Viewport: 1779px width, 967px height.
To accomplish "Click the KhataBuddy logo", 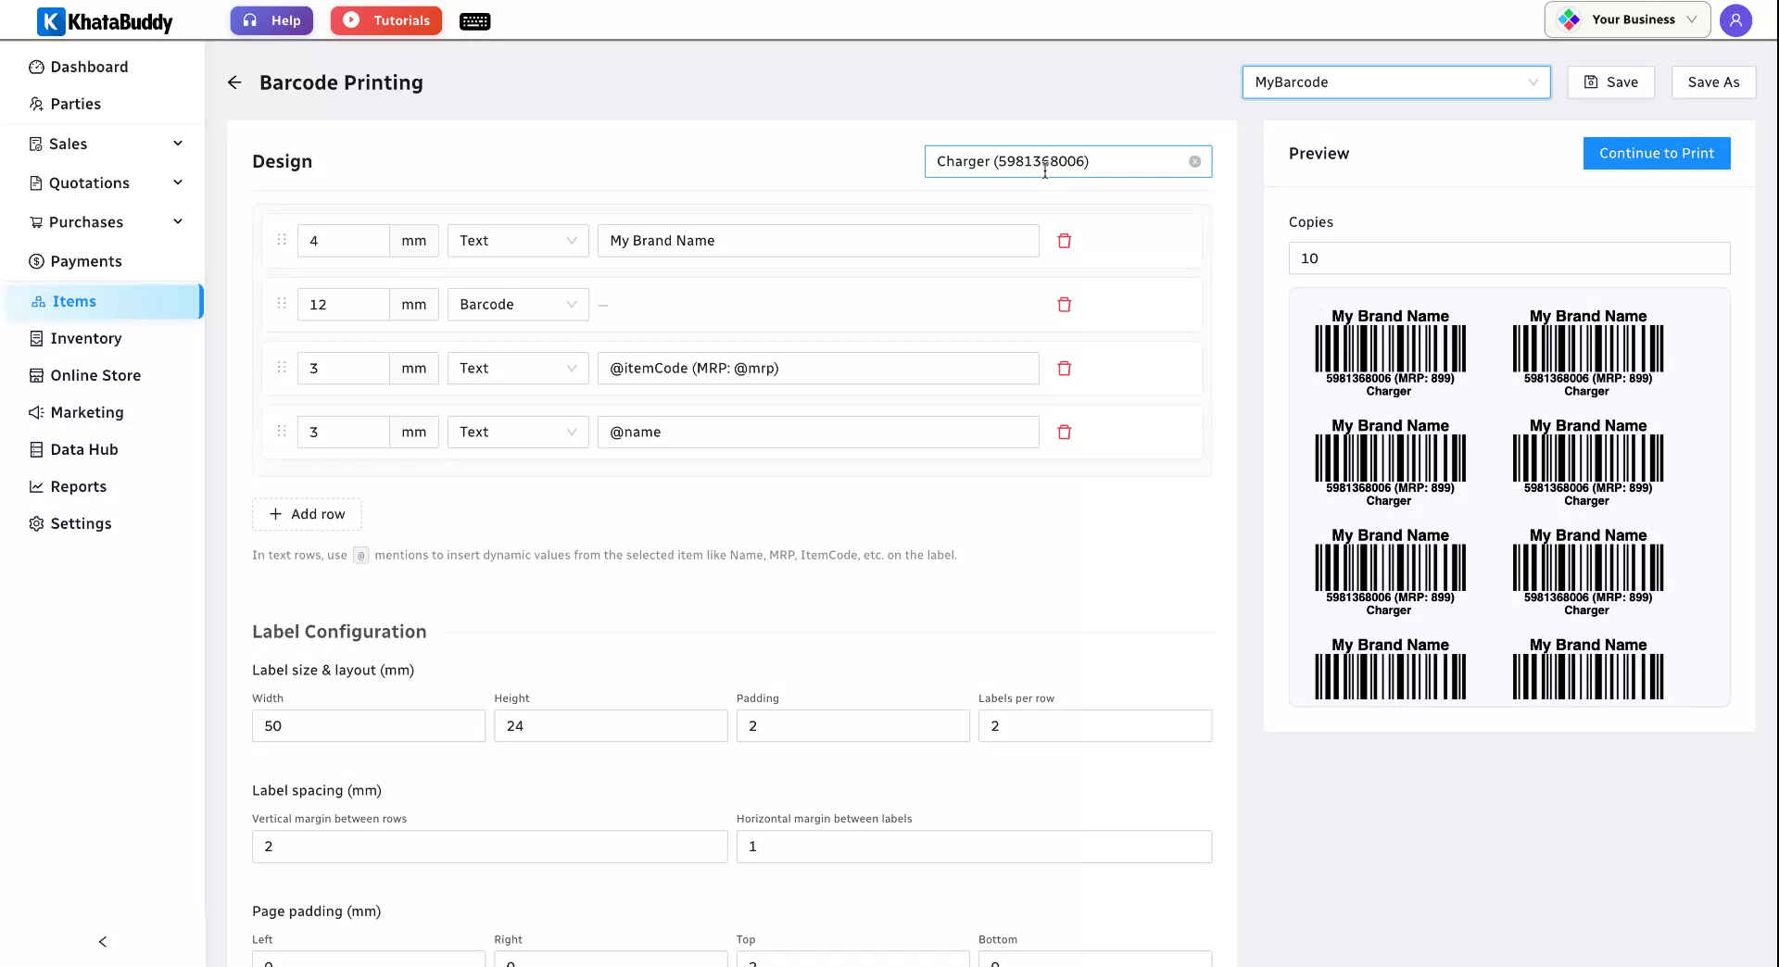I will point(105,20).
